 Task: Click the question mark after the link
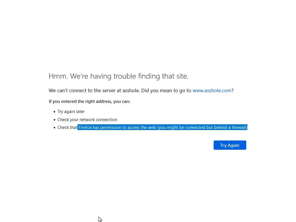233,90
